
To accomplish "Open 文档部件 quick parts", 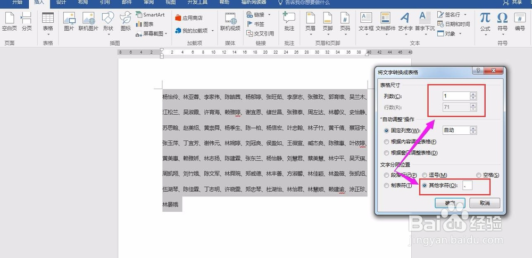I will tap(385, 24).
